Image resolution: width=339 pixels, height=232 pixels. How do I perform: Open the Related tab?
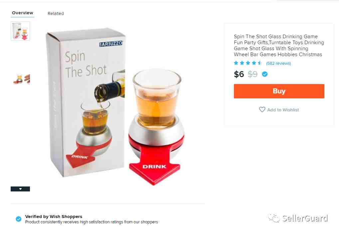coord(56,13)
